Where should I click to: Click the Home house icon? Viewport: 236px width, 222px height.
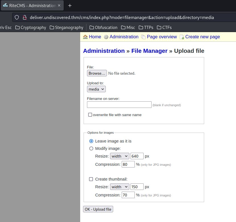point(85,37)
